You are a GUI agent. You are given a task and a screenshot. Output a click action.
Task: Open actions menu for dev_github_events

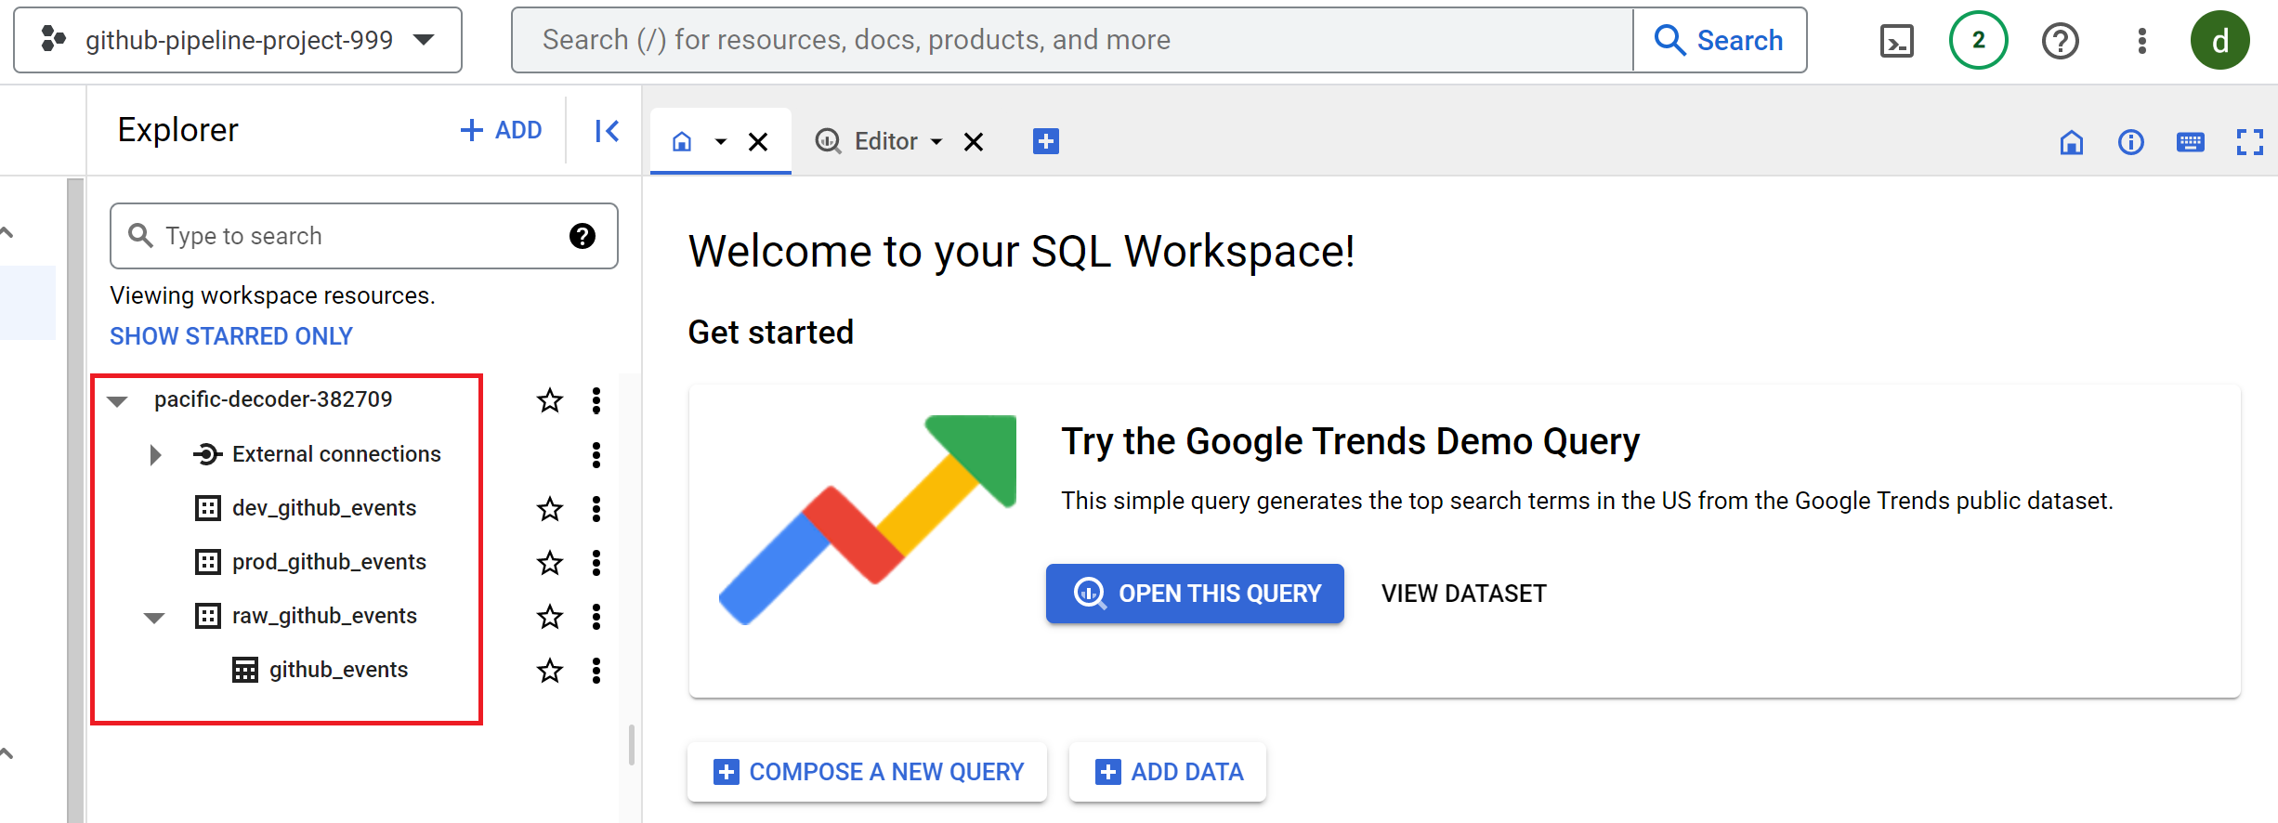[596, 508]
